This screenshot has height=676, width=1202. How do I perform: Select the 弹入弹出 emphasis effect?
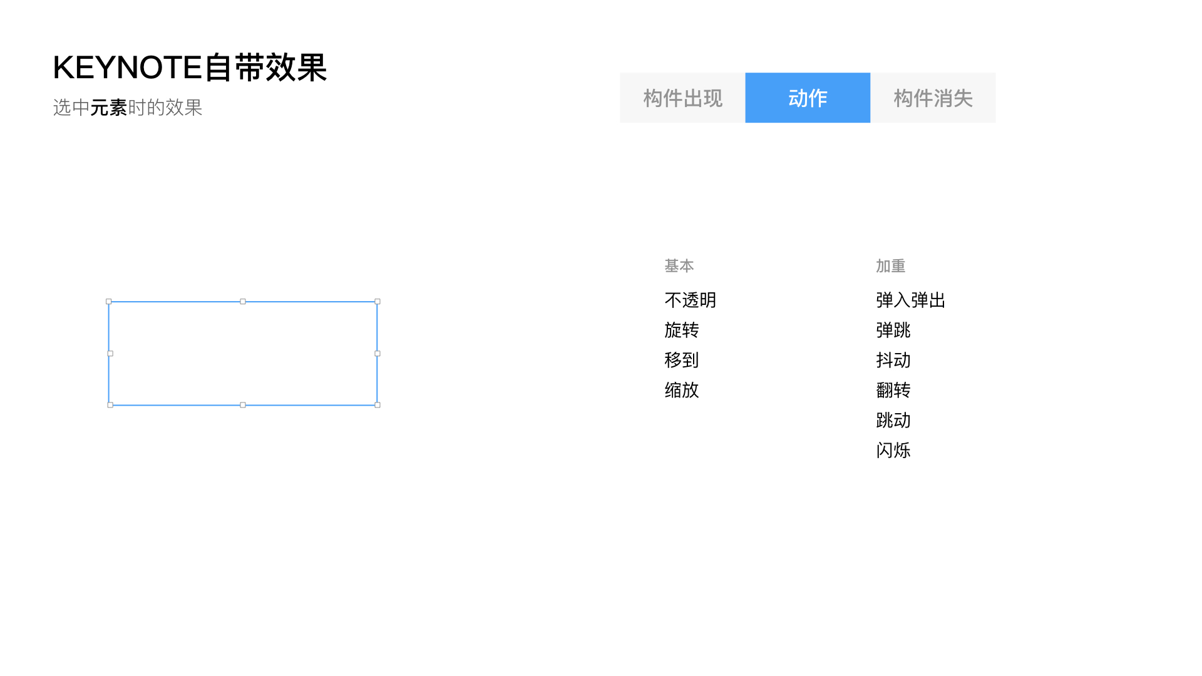pos(910,300)
